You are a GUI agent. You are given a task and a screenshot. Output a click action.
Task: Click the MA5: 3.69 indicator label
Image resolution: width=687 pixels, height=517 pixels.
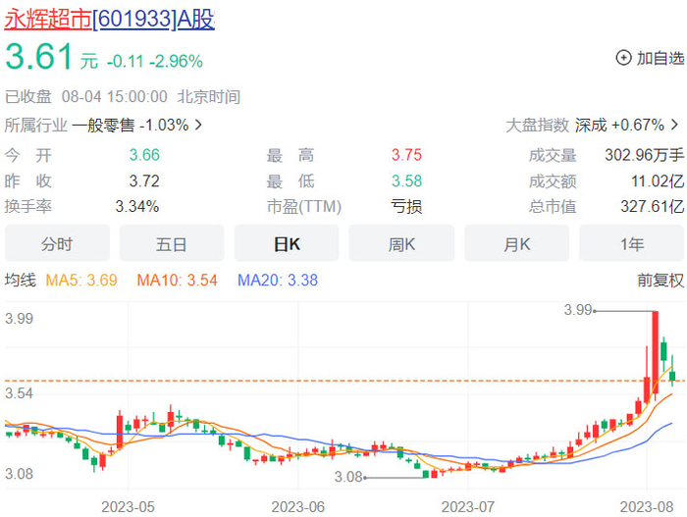(x=81, y=280)
